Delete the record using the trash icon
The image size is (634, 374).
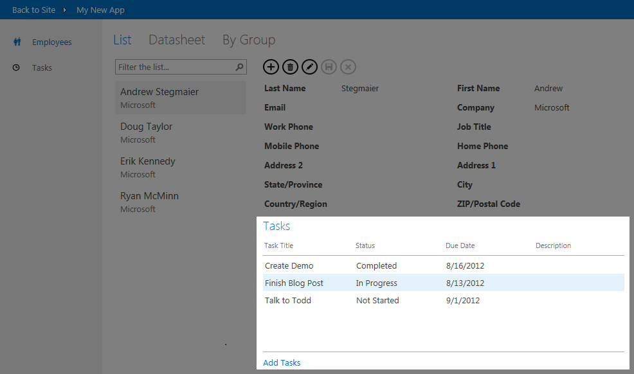[x=290, y=67]
